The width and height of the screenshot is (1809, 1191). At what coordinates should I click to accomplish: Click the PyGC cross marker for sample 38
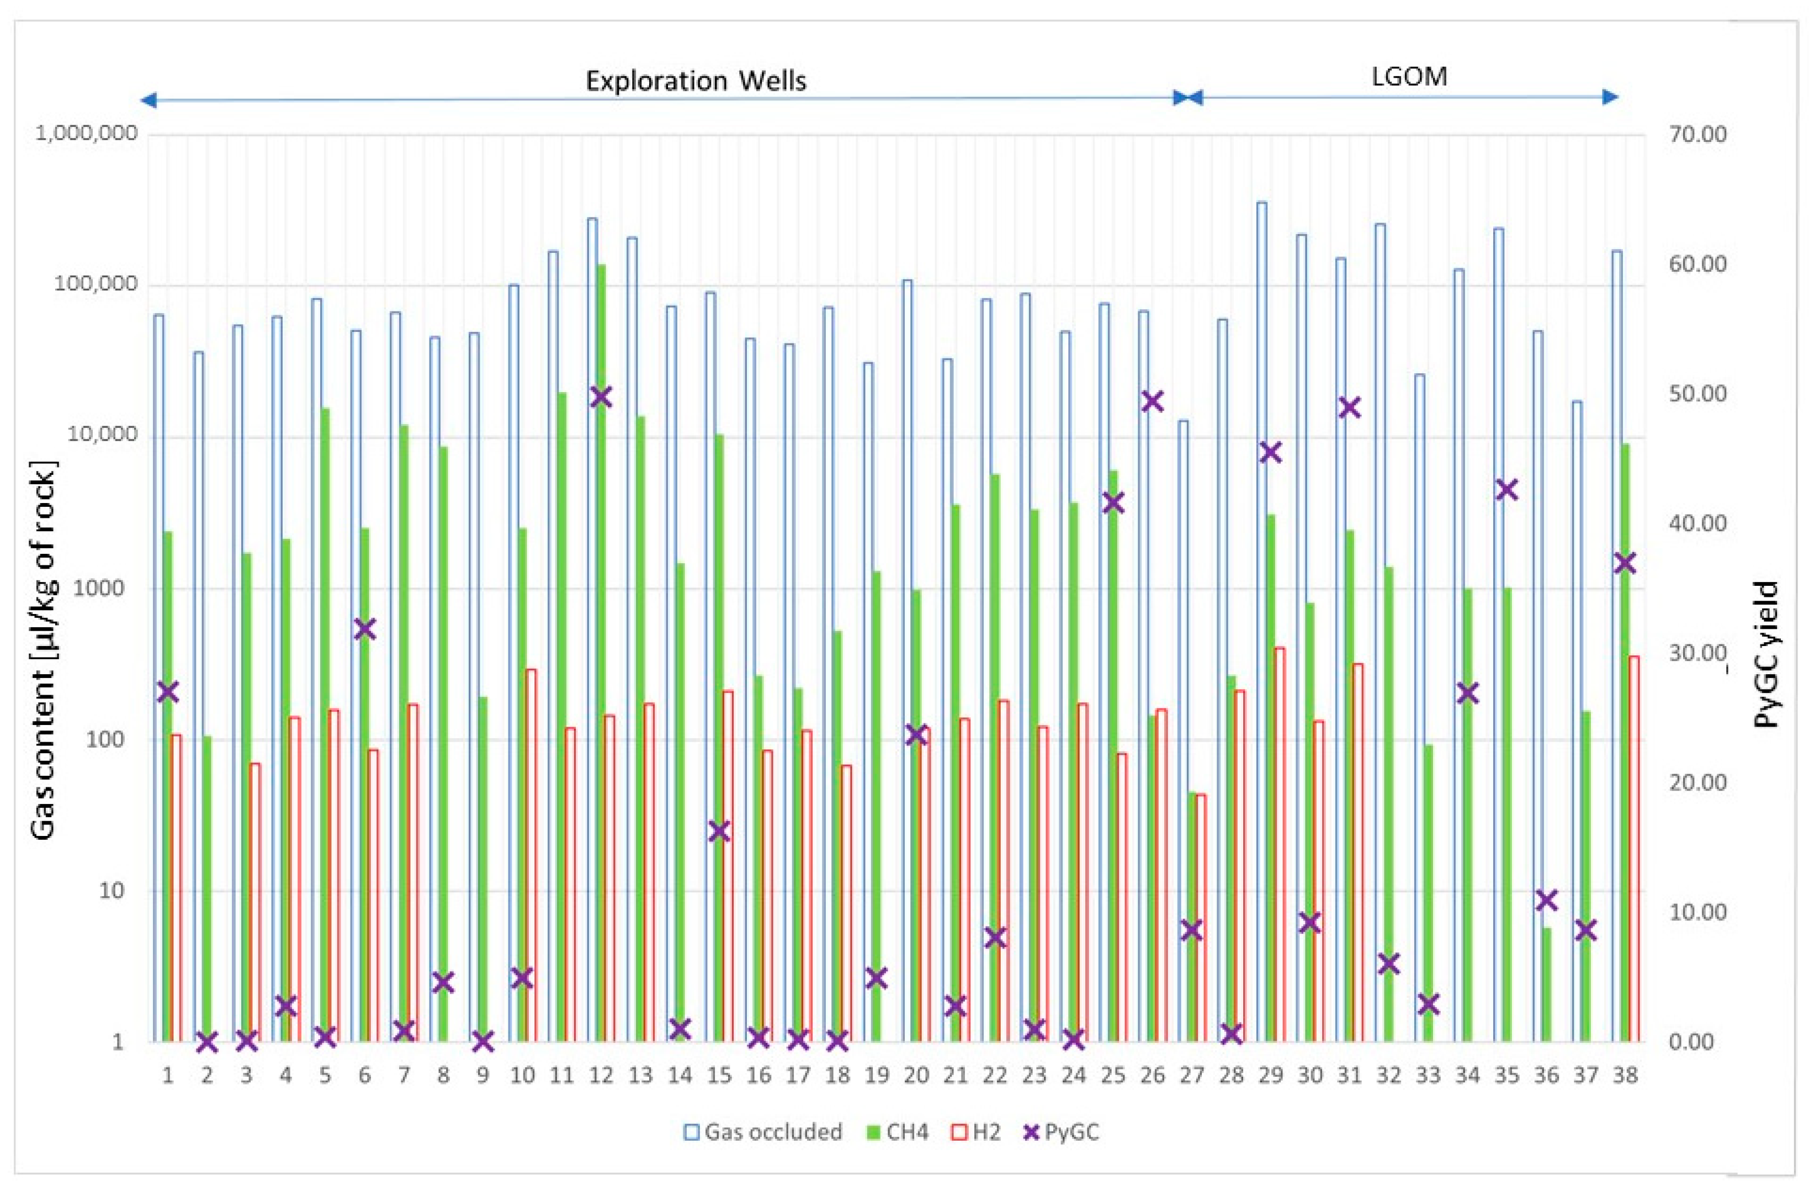click(x=1625, y=563)
